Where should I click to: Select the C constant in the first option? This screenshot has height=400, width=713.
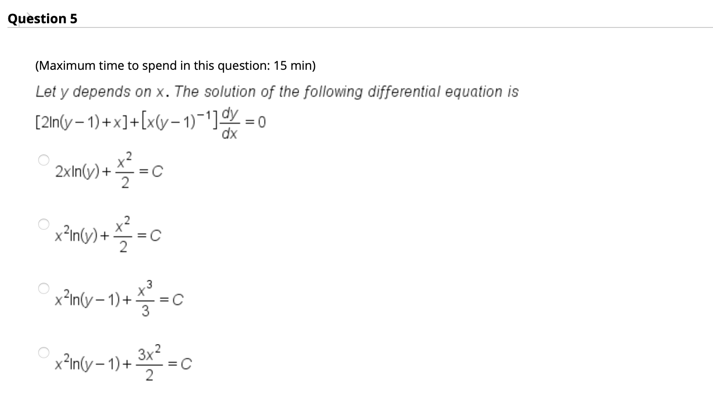pos(157,171)
